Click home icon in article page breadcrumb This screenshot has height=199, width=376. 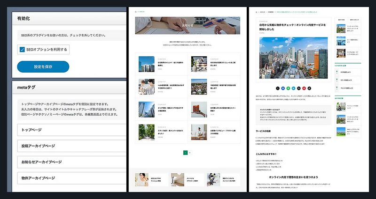[257, 11]
